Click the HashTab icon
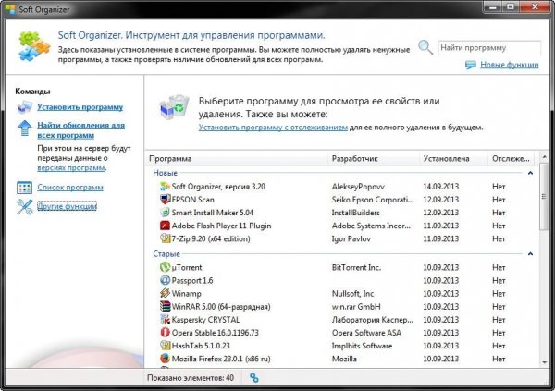This screenshot has height=391, width=555. (x=165, y=346)
